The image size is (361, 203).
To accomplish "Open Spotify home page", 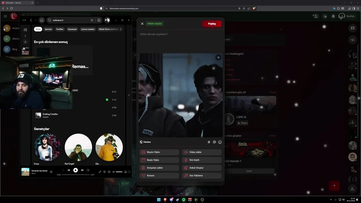I will click(x=42, y=20).
